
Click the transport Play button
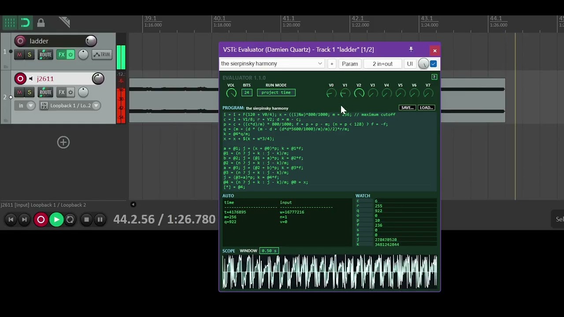click(x=56, y=219)
